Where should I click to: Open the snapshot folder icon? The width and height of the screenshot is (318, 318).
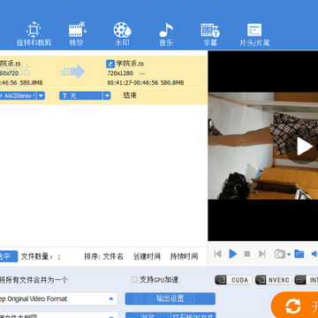tap(299, 254)
